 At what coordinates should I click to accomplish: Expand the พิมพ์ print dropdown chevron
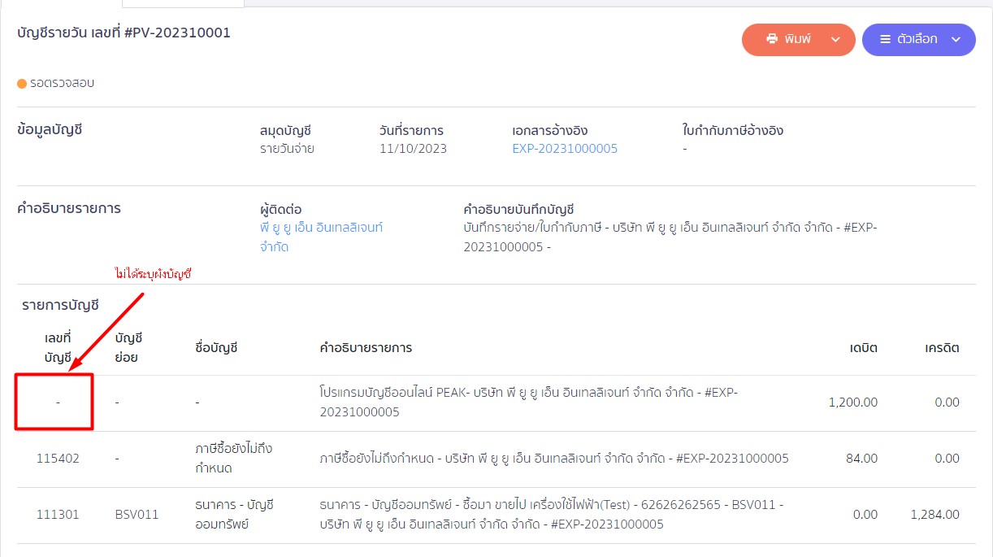tap(835, 39)
